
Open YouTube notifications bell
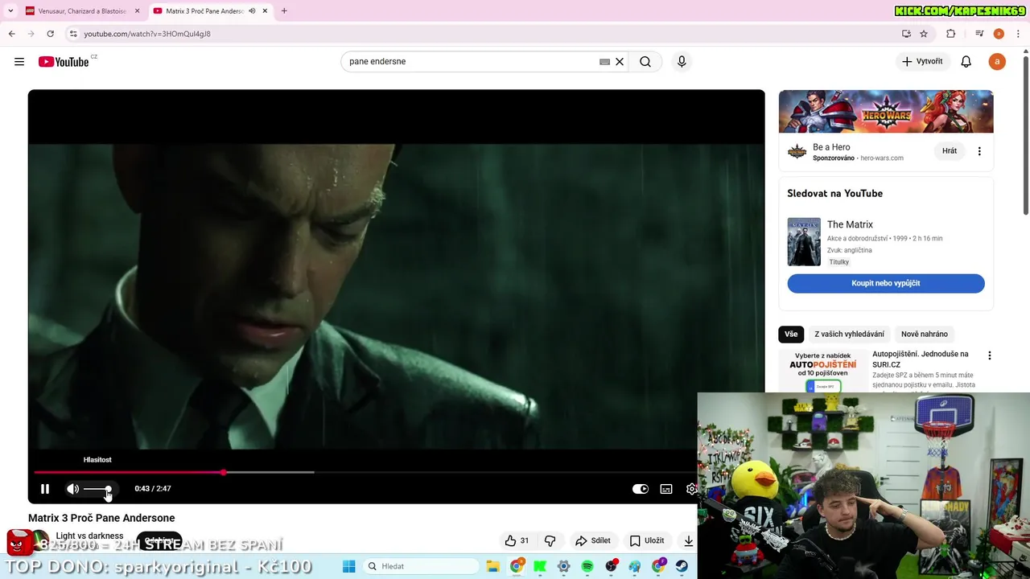(x=966, y=62)
